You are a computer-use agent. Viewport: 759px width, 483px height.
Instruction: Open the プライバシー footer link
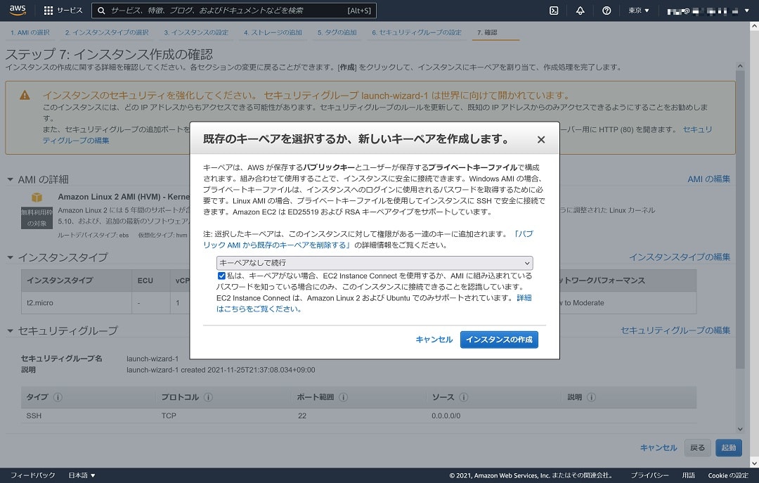(649, 475)
